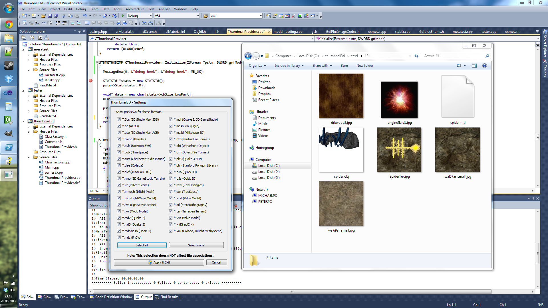The height and width of the screenshot is (308, 548).
Task: Open the Architecture menu
Action: [x=135, y=9]
